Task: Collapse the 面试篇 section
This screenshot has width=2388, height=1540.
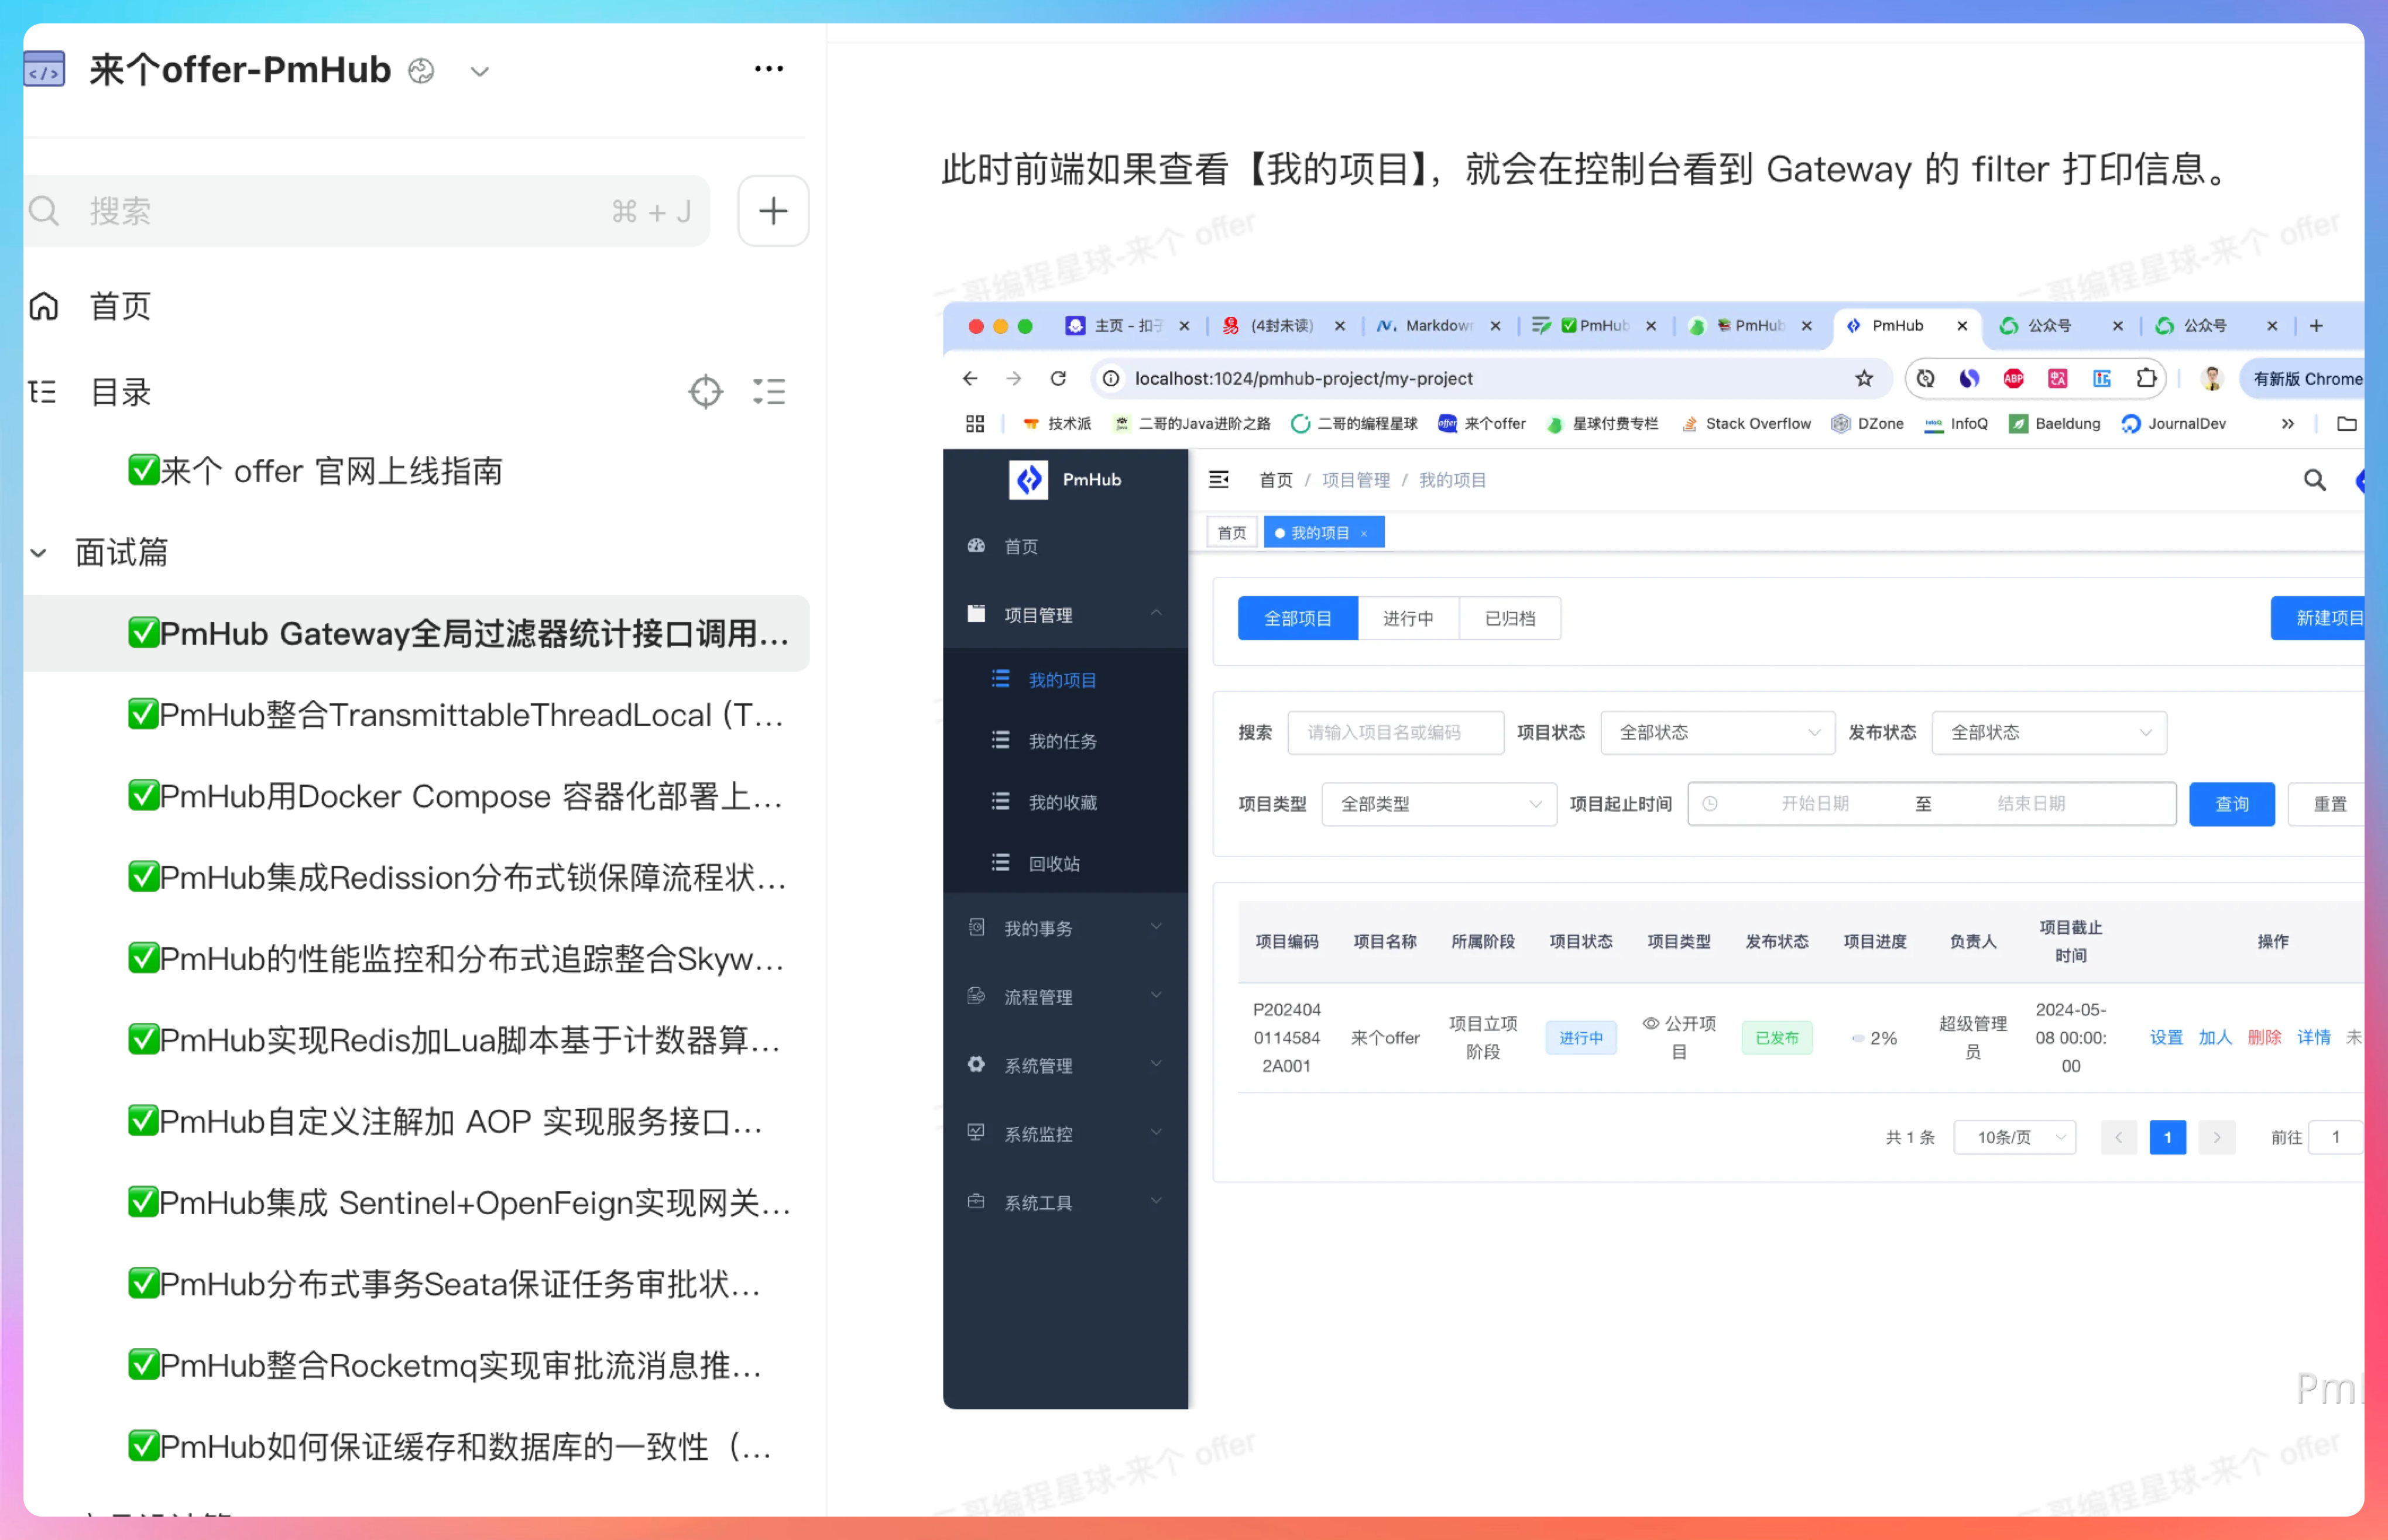Action: click(38, 553)
